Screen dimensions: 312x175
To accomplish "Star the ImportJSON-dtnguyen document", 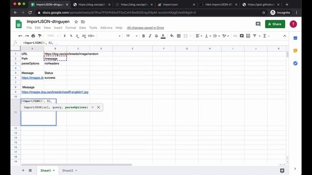I will [x=76, y=22].
